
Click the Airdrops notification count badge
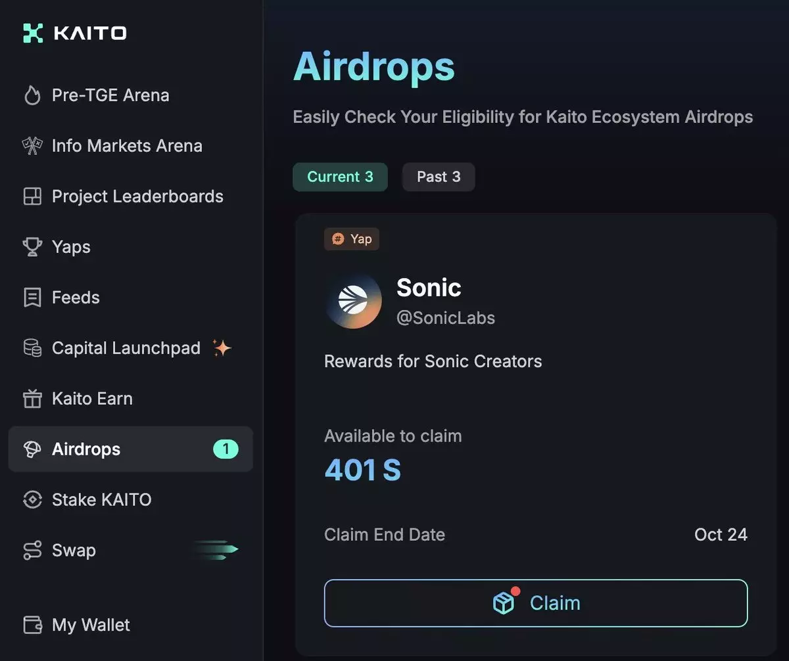(x=226, y=449)
